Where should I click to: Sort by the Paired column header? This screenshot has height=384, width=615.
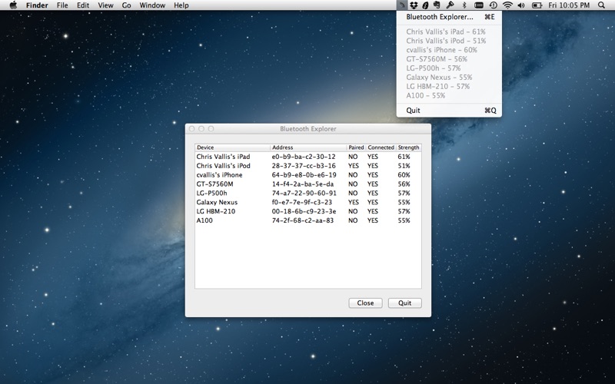click(x=356, y=147)
